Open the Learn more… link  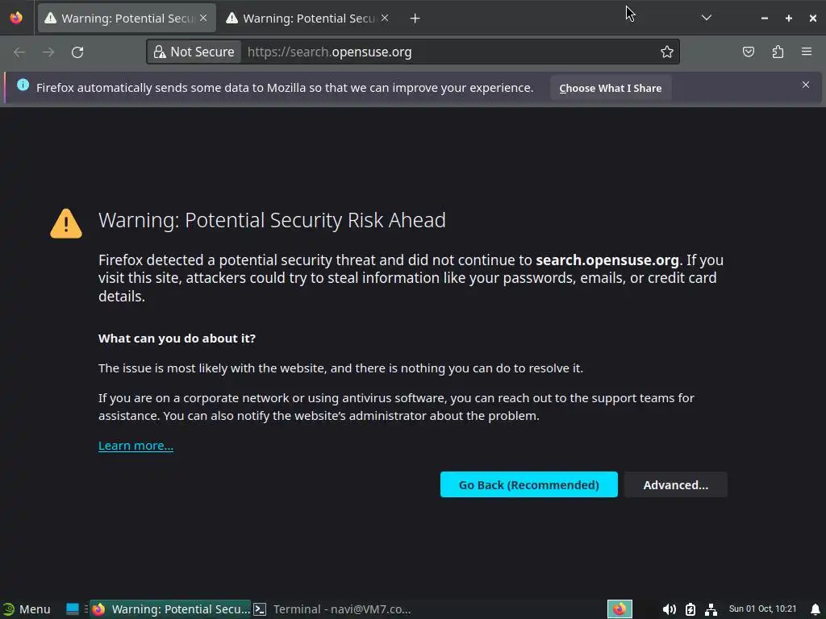tap(136, 445)
